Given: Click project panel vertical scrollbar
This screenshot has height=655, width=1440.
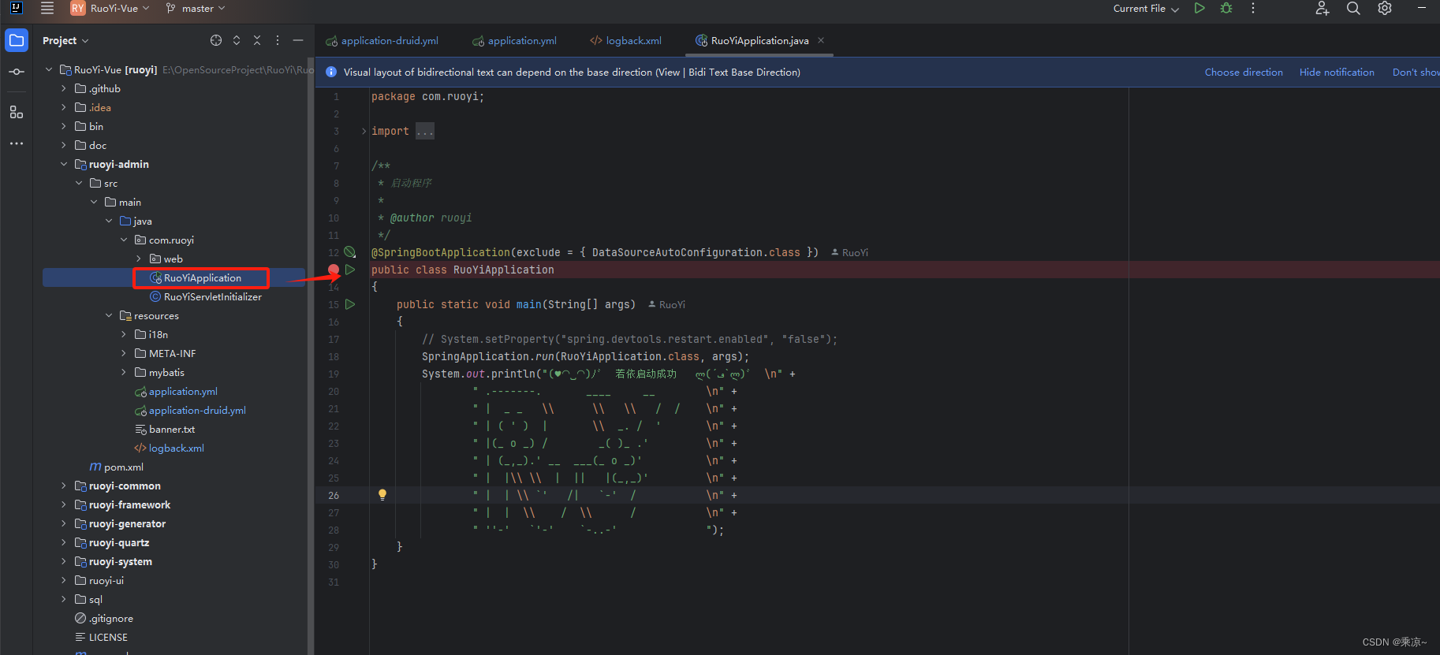Looking at the screenshot, I should point(311,355).
